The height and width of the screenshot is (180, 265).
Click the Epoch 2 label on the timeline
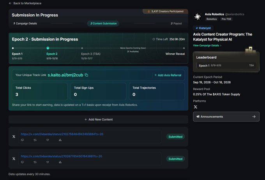pyautogui.click(x=52, y=54)
